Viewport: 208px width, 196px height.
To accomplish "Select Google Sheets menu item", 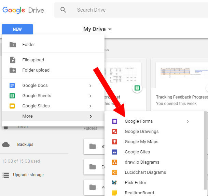I will (x=53, y=96).
